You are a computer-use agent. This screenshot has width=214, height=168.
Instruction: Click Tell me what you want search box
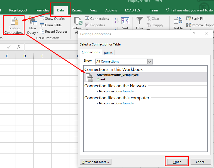coord(191,10)
